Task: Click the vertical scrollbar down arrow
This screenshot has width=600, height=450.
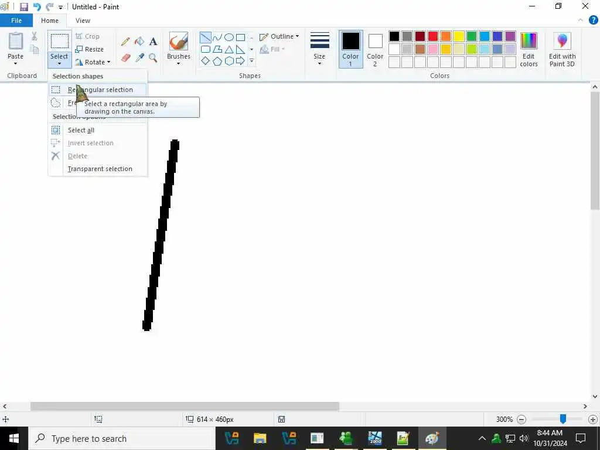Action: (x=595, y=397)
